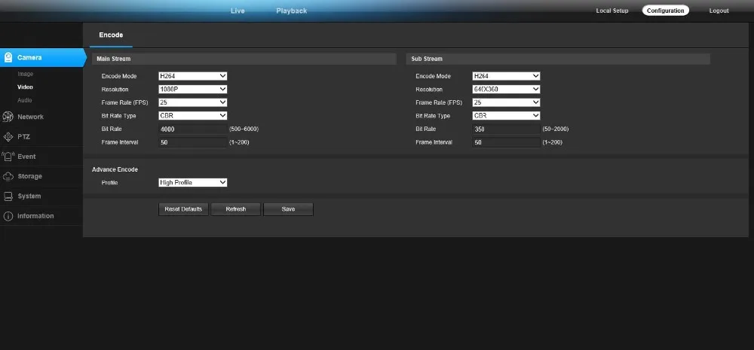Open Sub Stream Frame Rate dropdown
The image size is (754, 350).
(x=507, y=102)
